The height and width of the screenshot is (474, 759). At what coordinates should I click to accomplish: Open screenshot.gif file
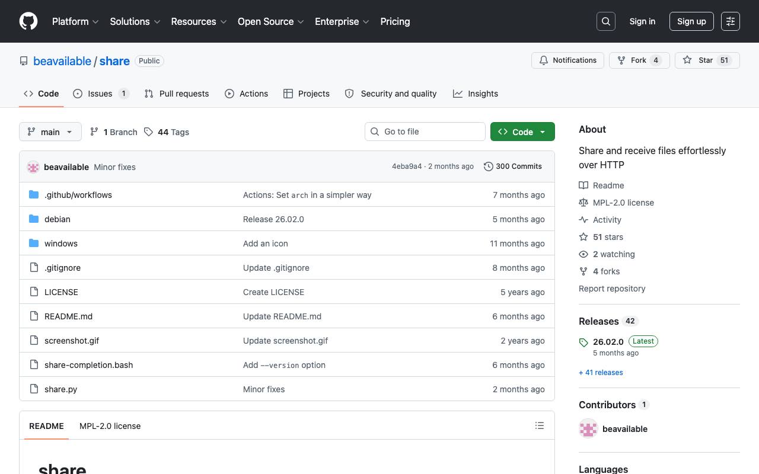coord(72,341)
